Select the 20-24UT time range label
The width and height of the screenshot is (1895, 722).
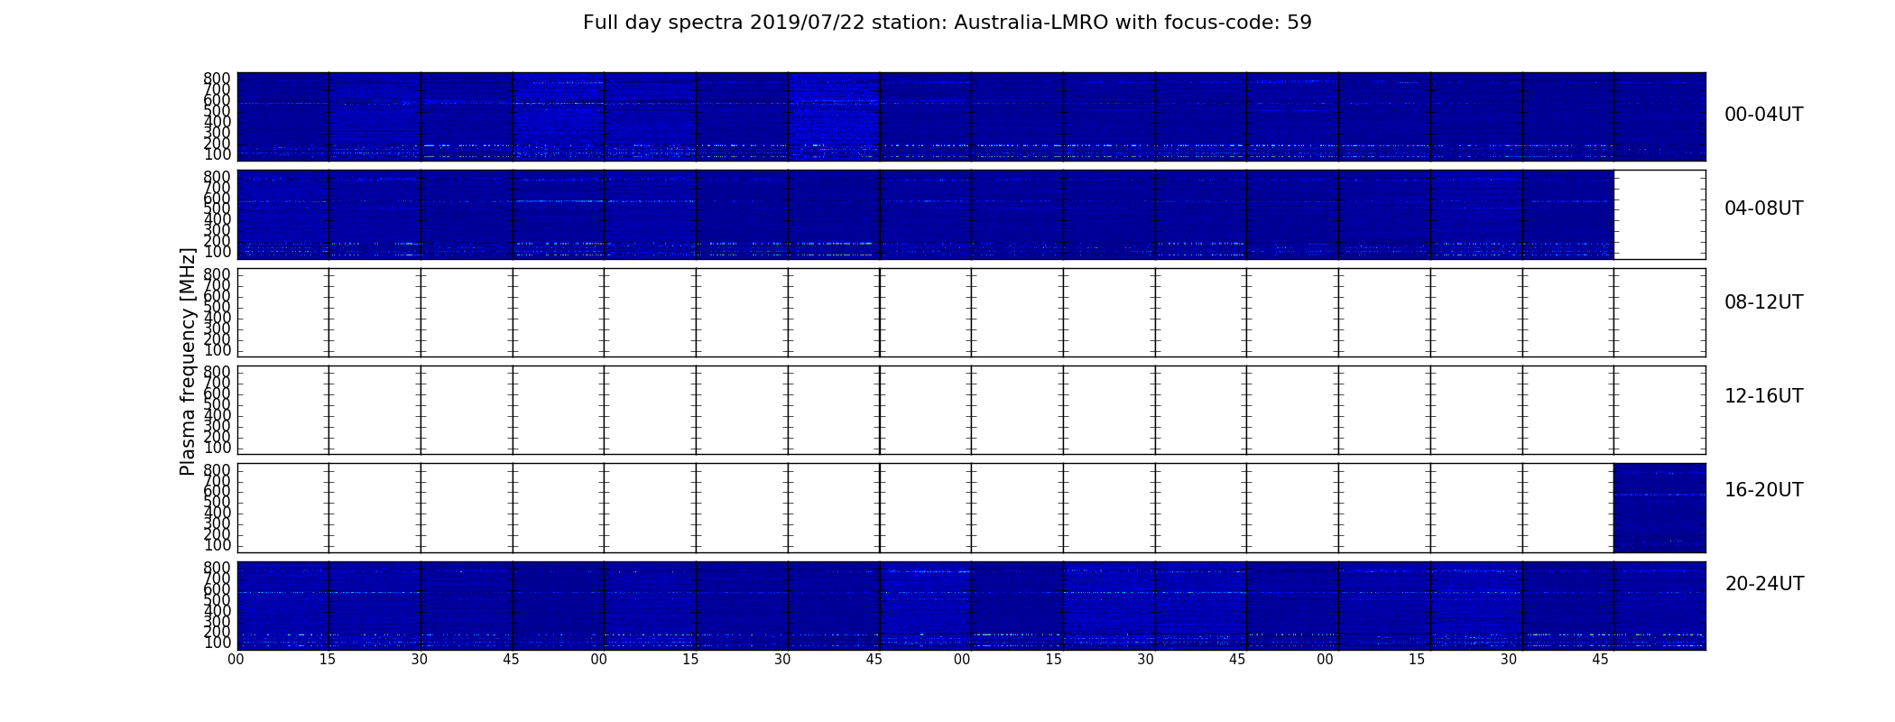point(1764,584)
